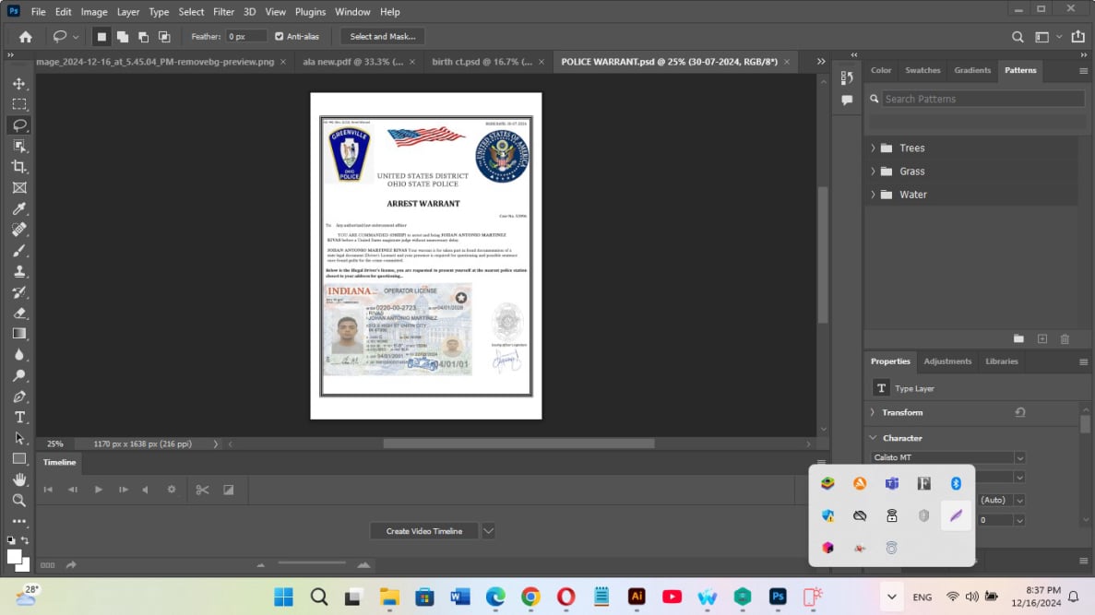Image resolution: width=1095 pixels, height=615 pixels.
Task: Collapse the Character section
Action: tap(873, 438)
